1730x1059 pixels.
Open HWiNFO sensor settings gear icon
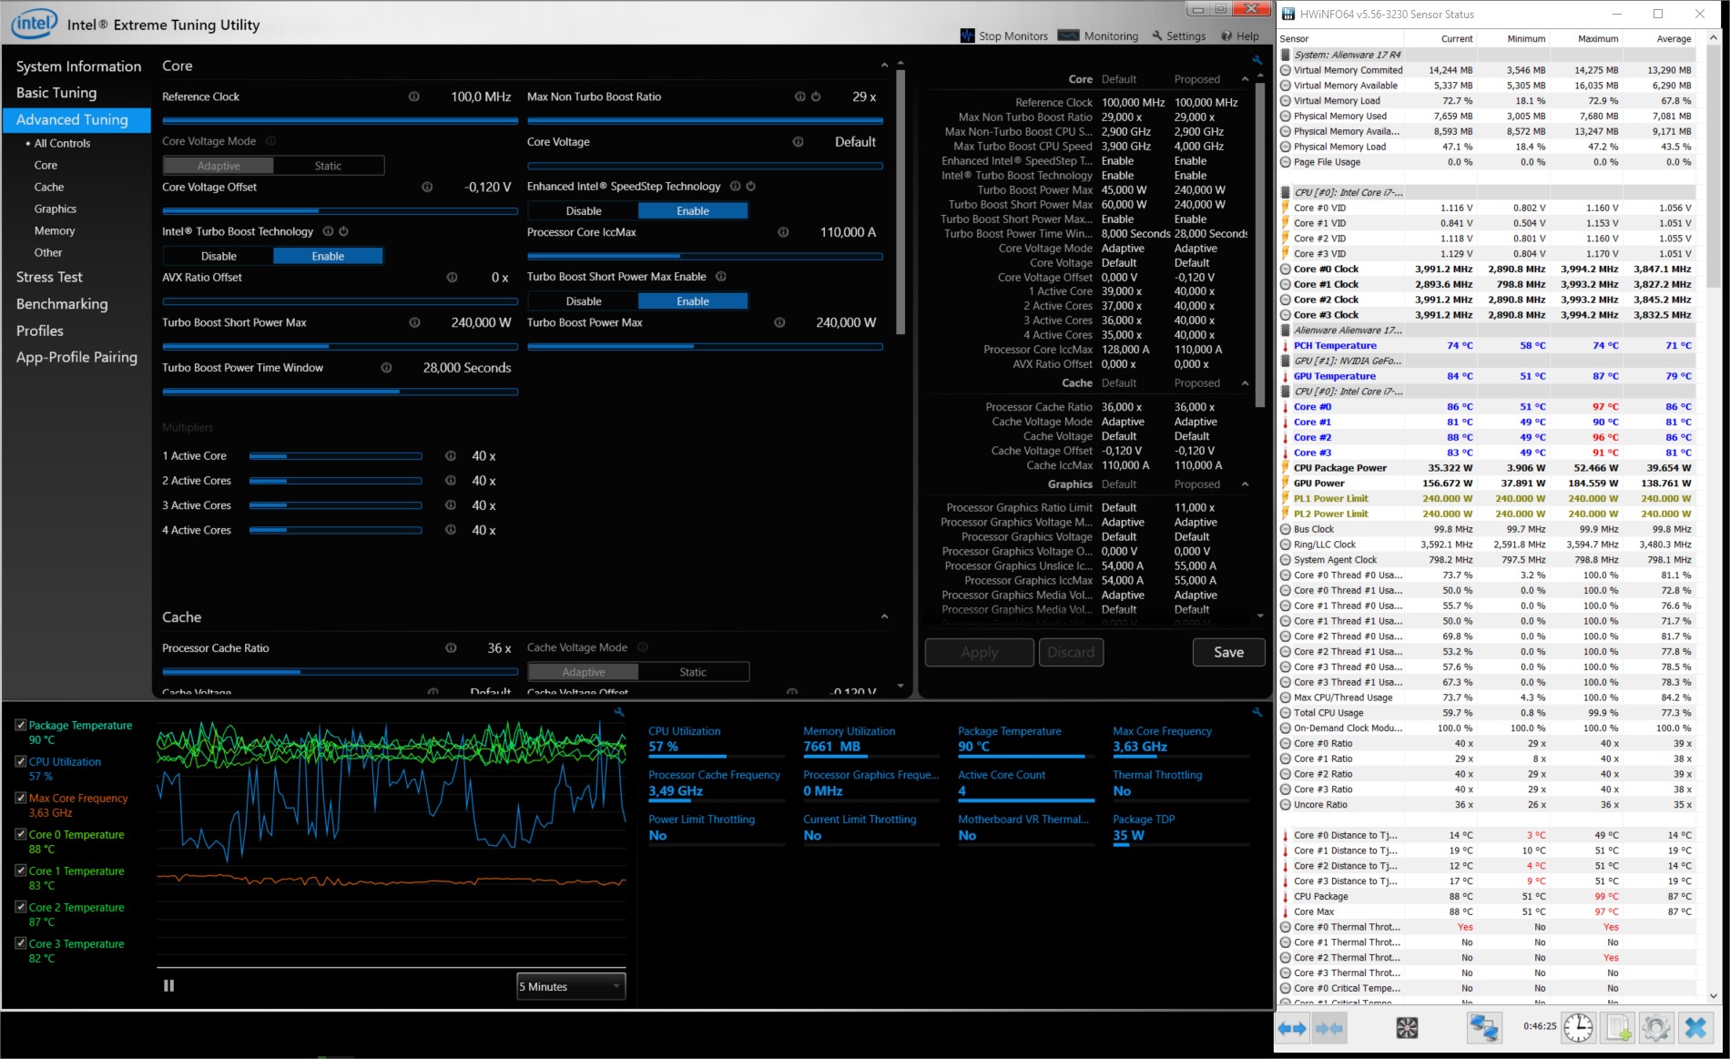click(1656, 1028)
